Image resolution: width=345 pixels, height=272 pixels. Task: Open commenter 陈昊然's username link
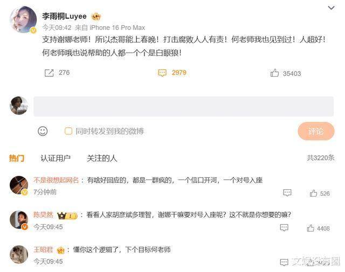tap(43, 214)
